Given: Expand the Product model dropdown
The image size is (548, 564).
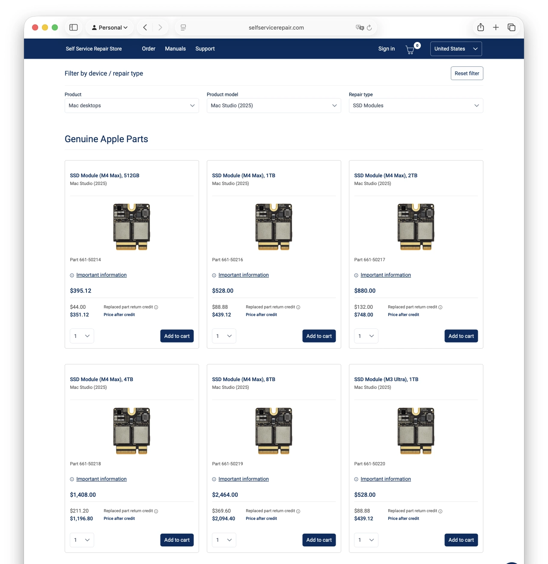Looking at the screenshot, I should click(274, 106).
